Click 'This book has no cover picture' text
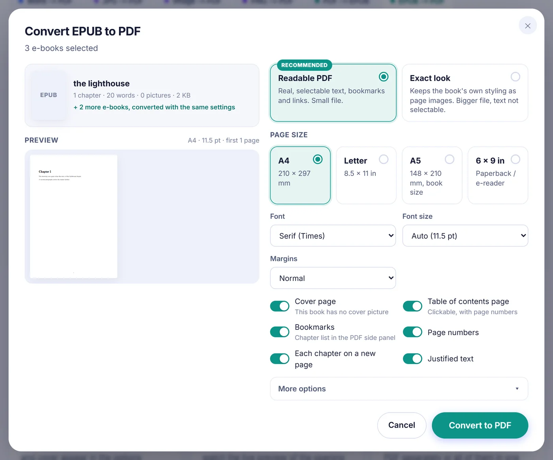This screenshot has height=460, width=553. click(x=342, y=312)
